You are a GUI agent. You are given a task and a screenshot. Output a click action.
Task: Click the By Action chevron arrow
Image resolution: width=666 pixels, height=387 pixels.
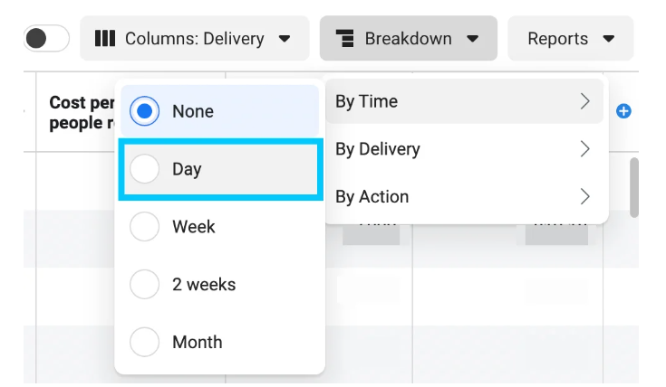pyautogui.click(x=585, y=196)
